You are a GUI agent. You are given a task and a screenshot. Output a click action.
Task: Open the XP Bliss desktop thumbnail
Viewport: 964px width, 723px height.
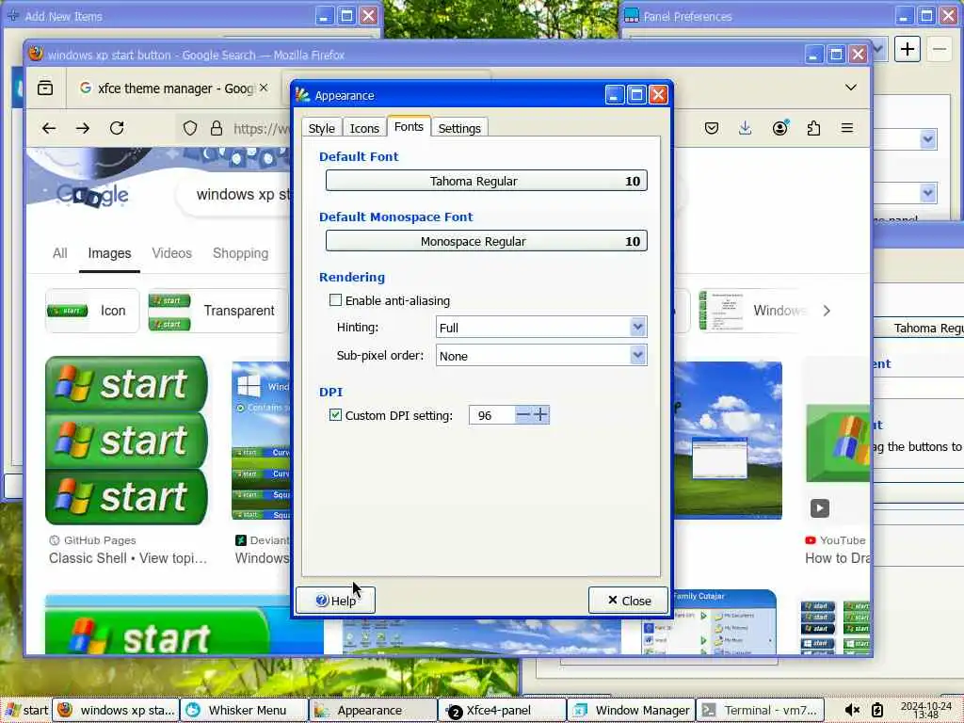coord(728,441)
